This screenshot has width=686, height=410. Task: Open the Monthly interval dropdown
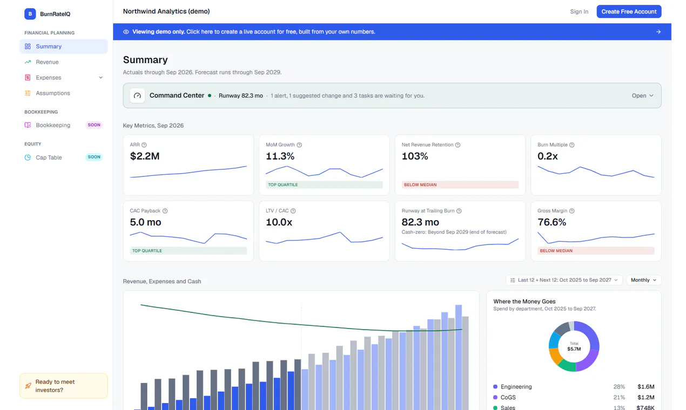pos(643,280)
